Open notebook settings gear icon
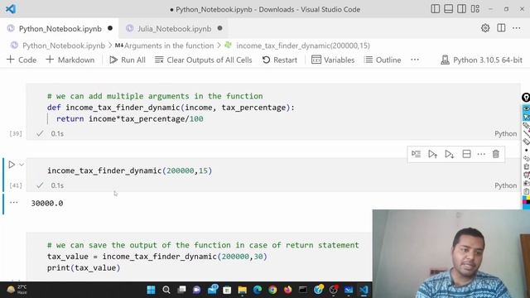This screenshot has height=298, width=530. pyautogui.click(x=485, y=28)
